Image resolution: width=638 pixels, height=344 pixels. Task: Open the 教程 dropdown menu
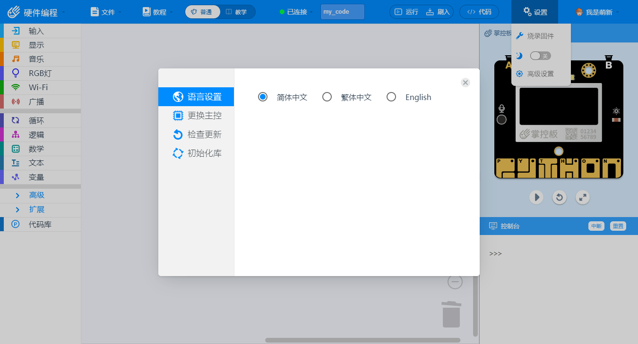(158, 12)
